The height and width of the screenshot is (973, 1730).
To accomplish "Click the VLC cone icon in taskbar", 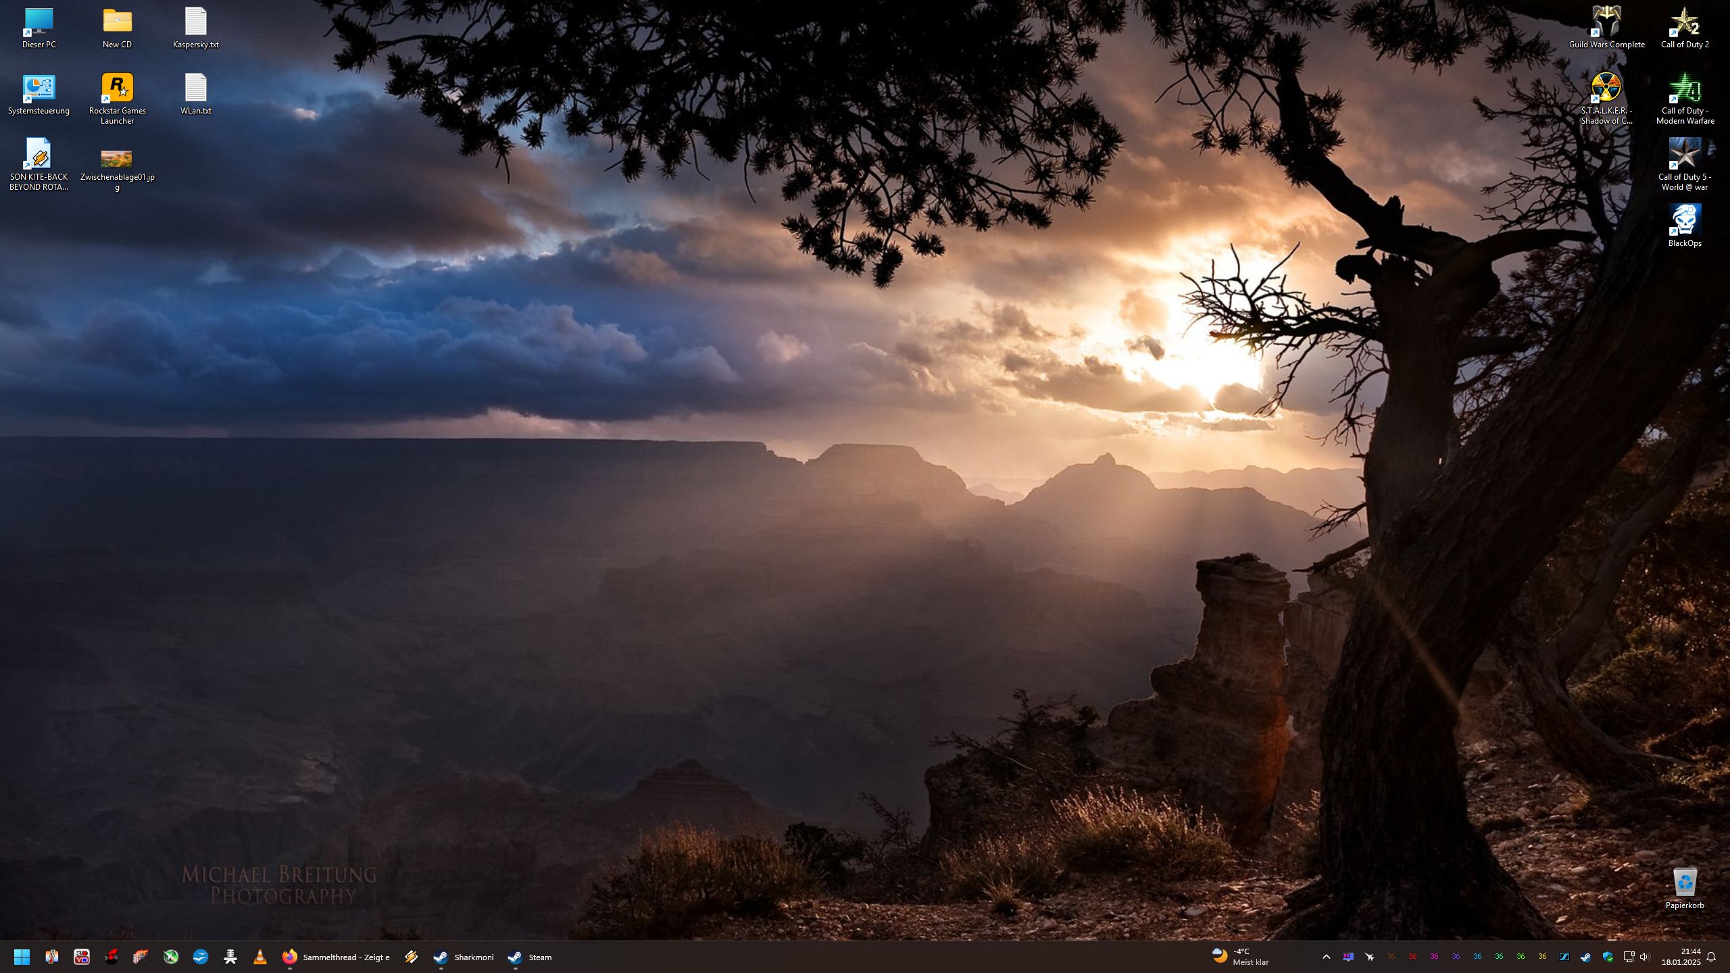I will coord(259,957).
